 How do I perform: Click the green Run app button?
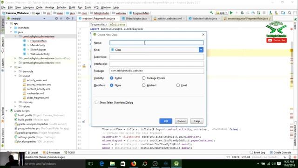coord(231,13)
